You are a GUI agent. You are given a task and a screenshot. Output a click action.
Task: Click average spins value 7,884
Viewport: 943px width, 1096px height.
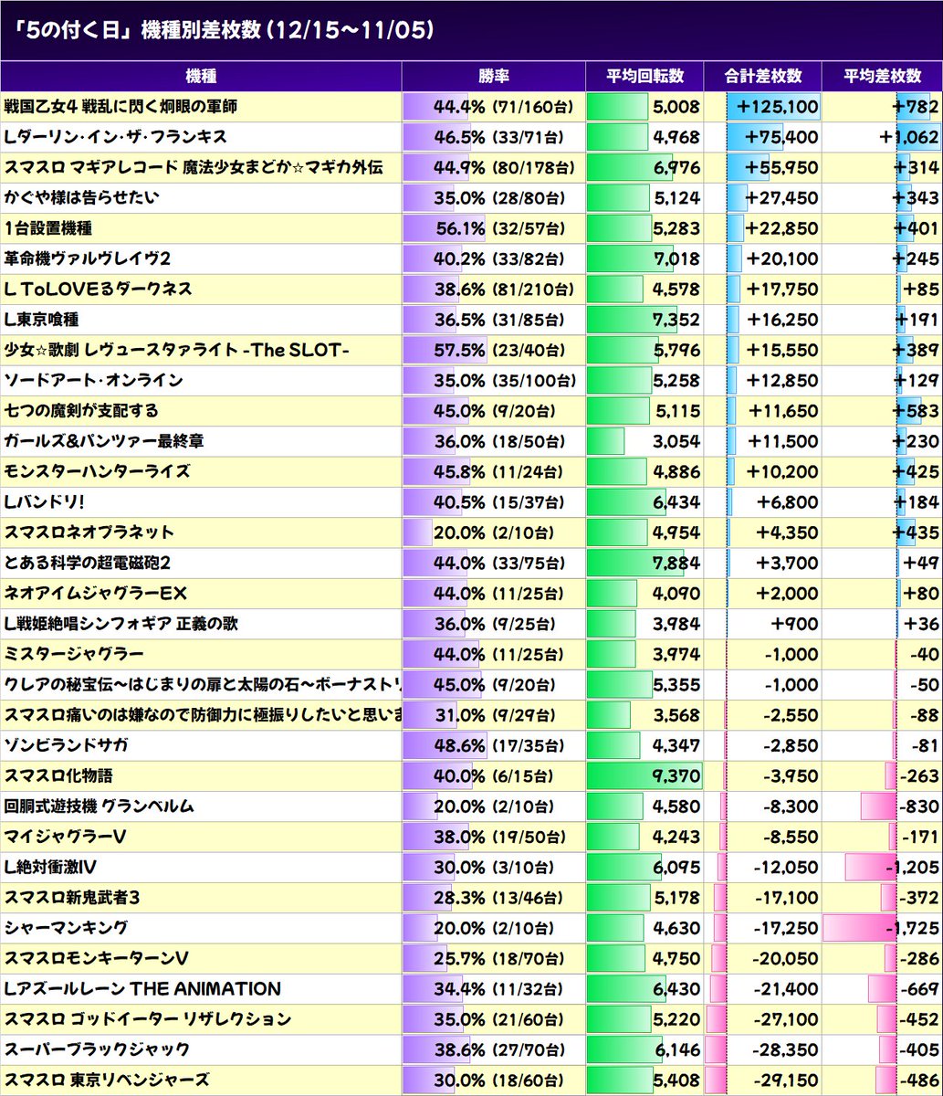[x=676, y=564]
